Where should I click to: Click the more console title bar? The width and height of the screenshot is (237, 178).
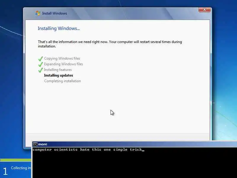(x=134, y=144)
